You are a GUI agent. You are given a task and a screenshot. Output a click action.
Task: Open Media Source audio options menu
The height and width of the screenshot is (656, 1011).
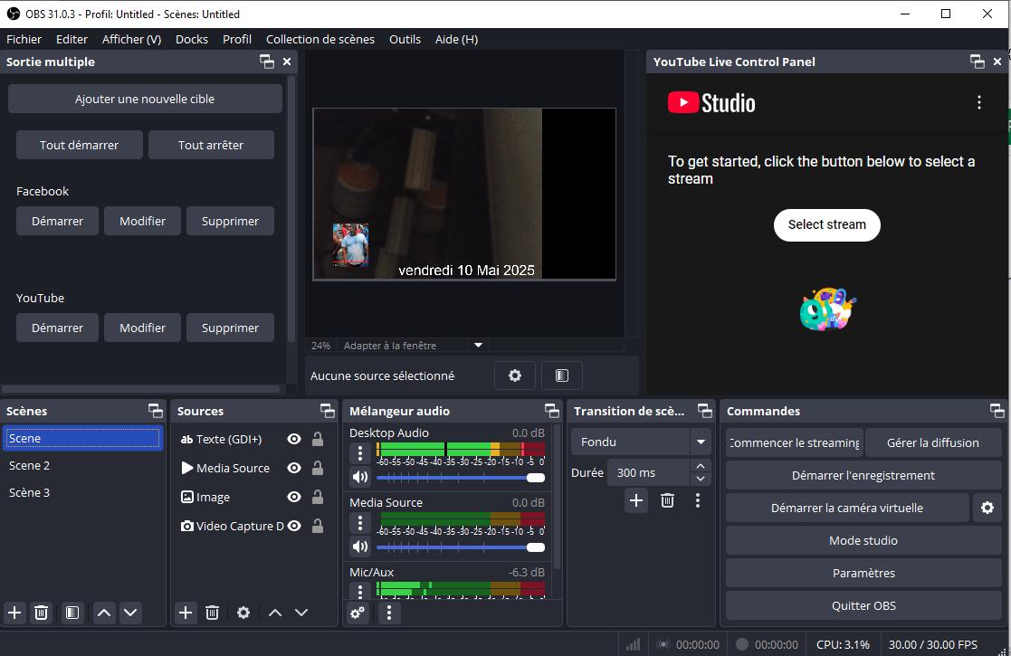(360, 523)
